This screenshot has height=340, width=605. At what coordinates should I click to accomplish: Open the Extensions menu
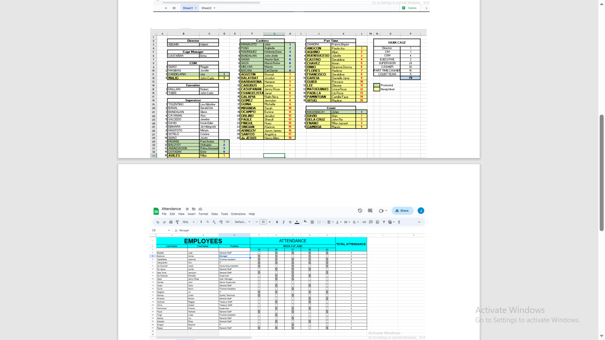(x=238, y=214)
